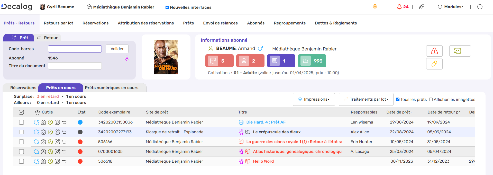The height and width of the screenshot is (175, 493).
Task: Click the Valider button
Action: (117, 49)
